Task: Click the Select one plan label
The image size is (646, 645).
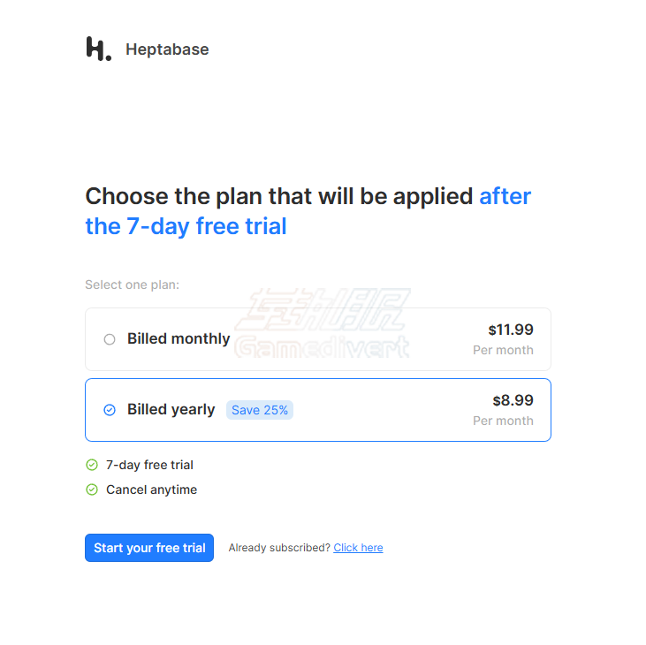Action: (133, 285)
